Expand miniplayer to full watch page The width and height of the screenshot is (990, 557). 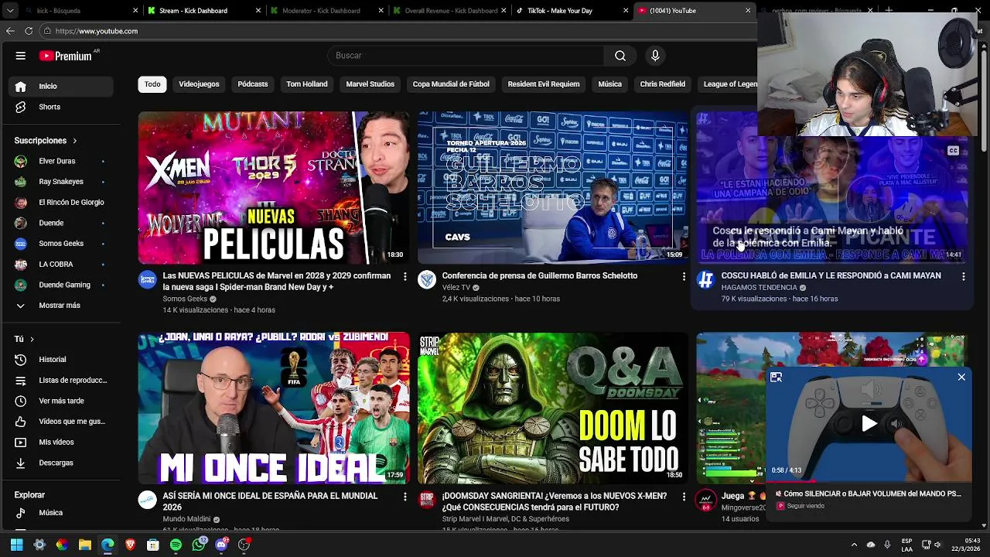tap(776, 378)
